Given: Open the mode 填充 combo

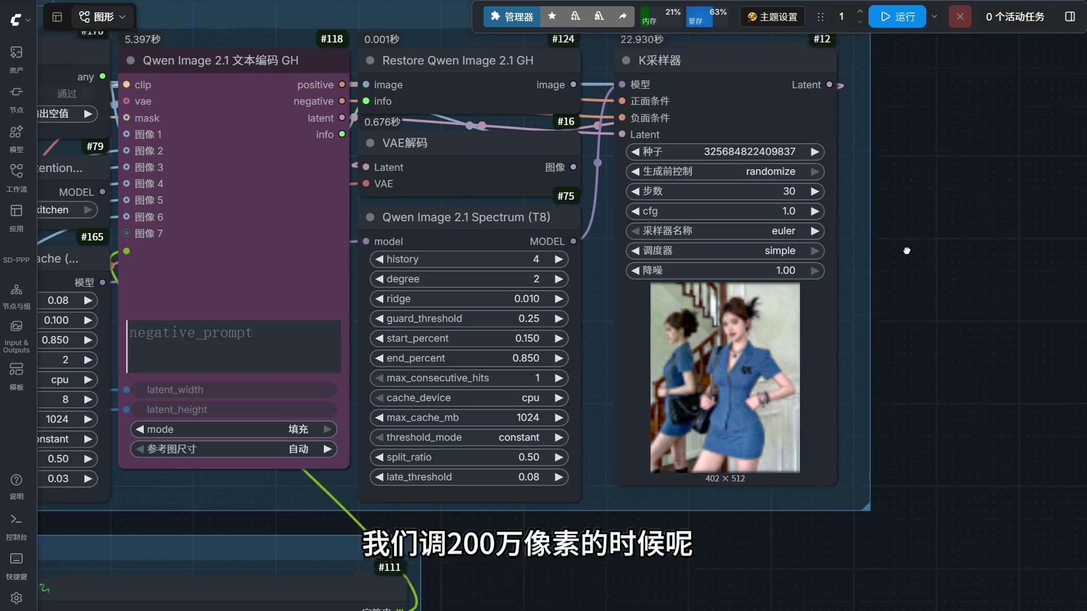Looking at the screenshot, I should (x=233, y=429).
